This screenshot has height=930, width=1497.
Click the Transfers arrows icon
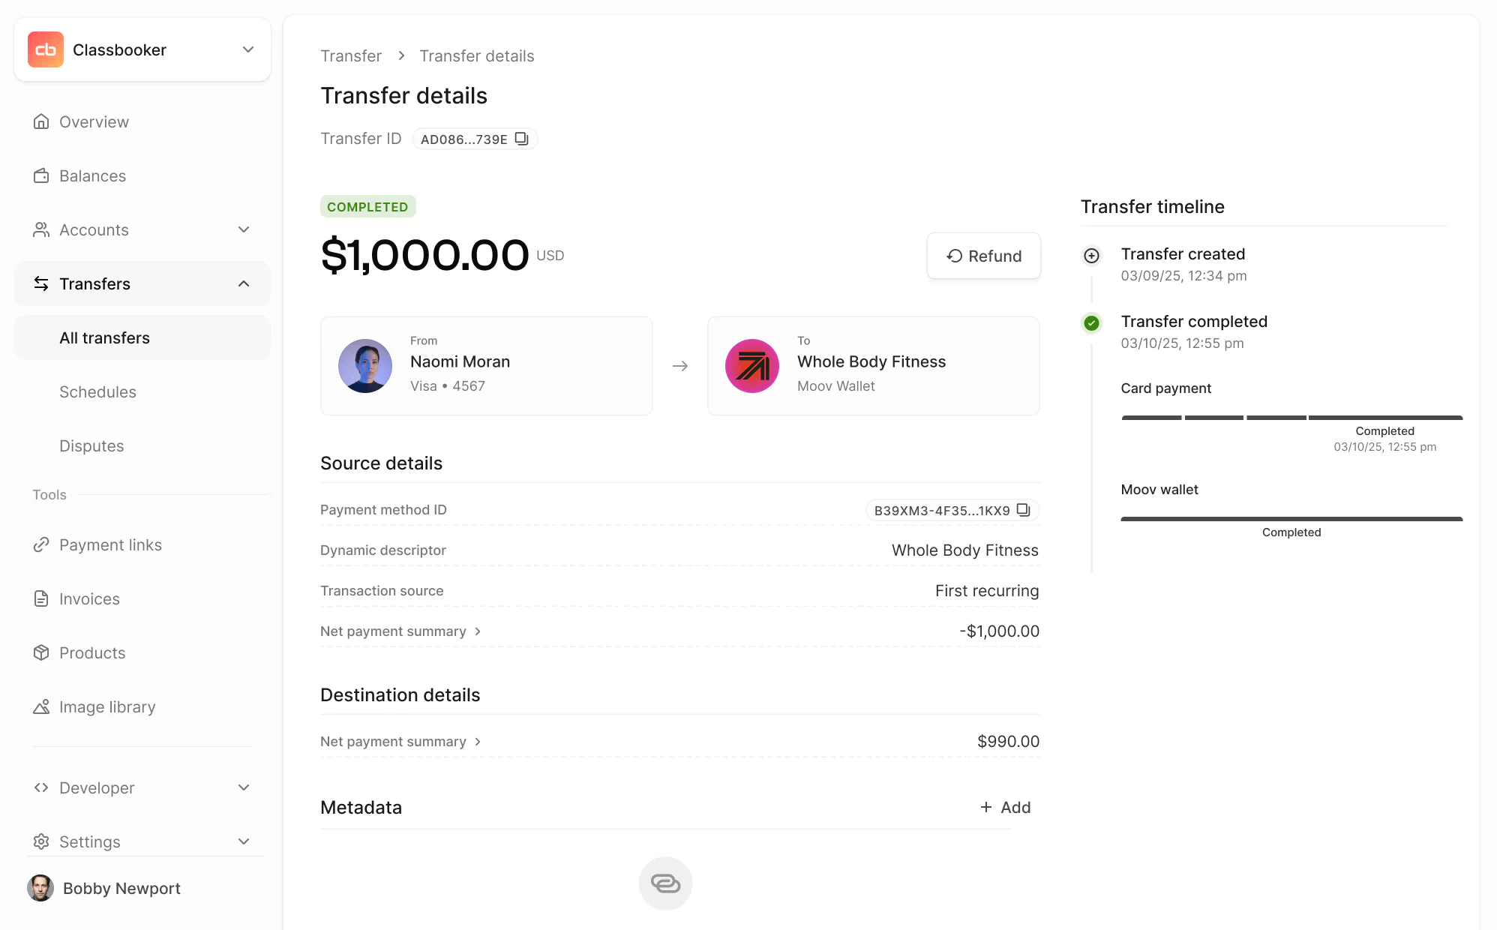coord(41,283)
